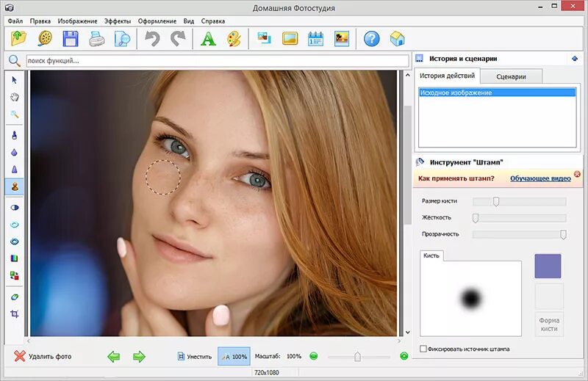This screenshot has height=381, width=588.
Task: Click the brush preview blot thumbnail
Action: point(470,298)
